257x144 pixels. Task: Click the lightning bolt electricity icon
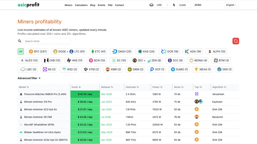click(174, 5)
